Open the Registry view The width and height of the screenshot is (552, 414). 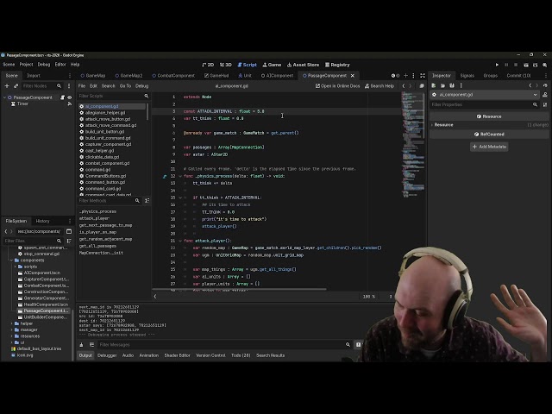(x=337, y=65)
